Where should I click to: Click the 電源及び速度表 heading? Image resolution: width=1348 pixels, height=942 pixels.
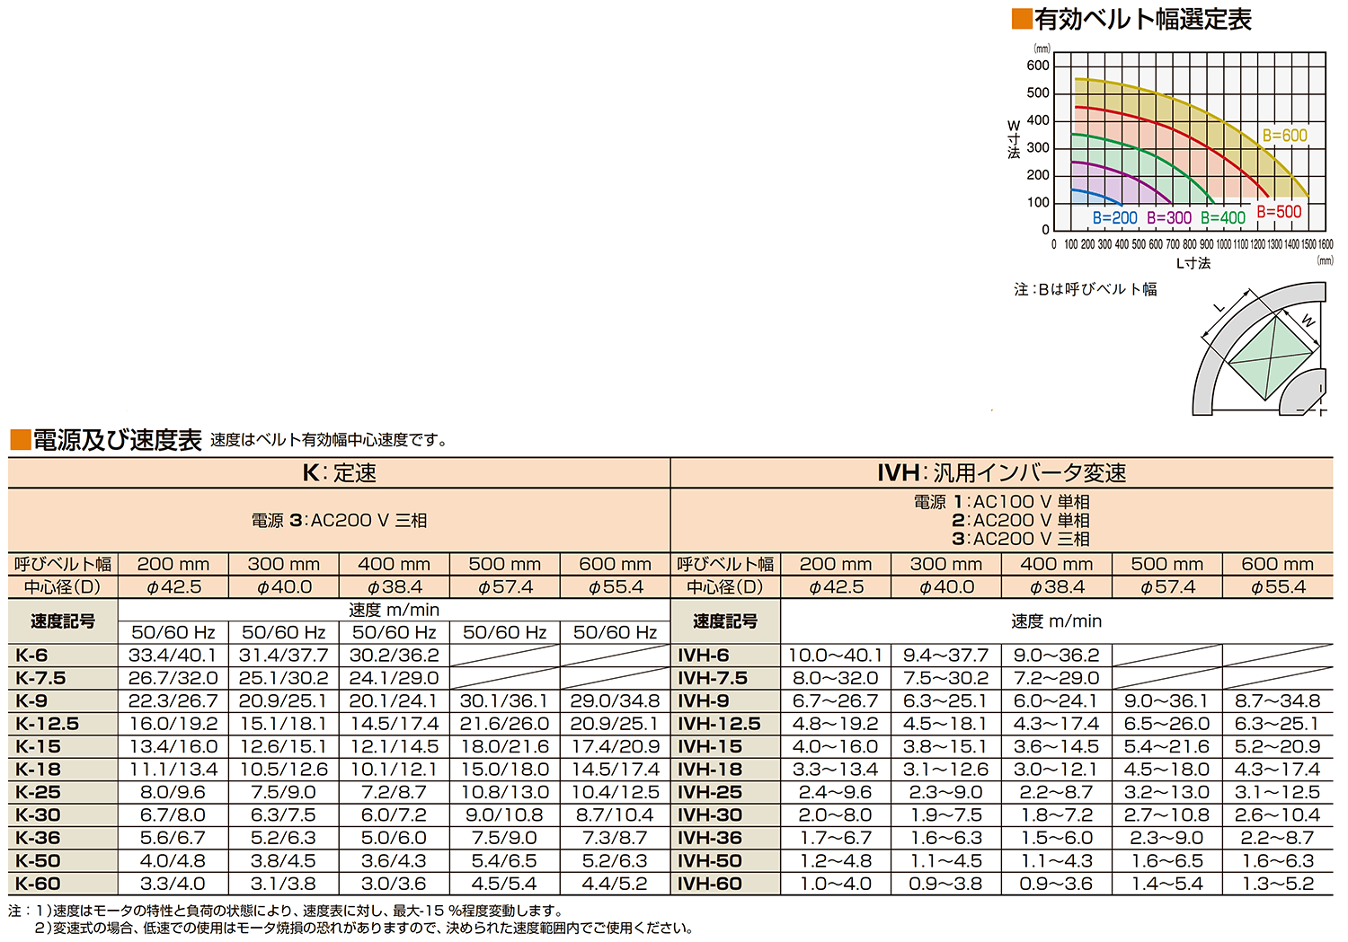tap(106, 440)
